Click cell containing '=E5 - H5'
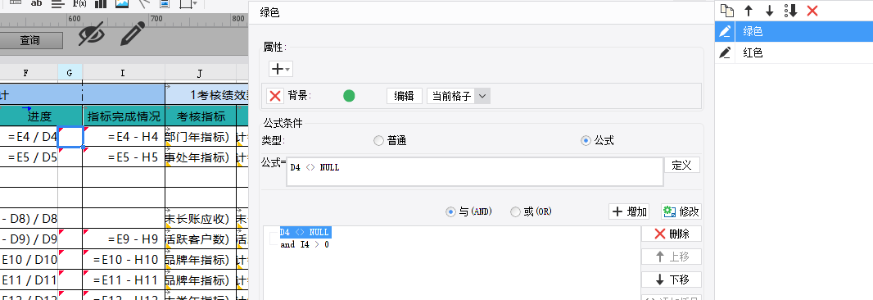Image resolution: width=873 pixels, height=300 pixels. click(124, 157)
